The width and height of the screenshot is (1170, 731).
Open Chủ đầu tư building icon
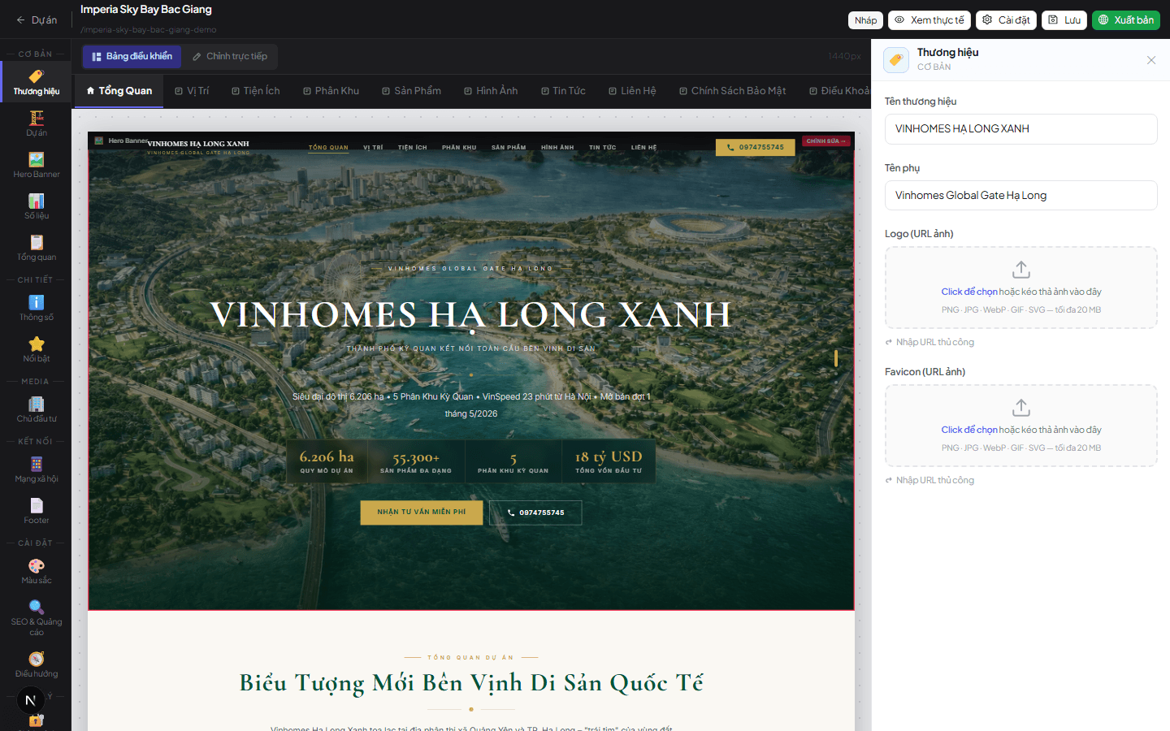coord(36,409)
